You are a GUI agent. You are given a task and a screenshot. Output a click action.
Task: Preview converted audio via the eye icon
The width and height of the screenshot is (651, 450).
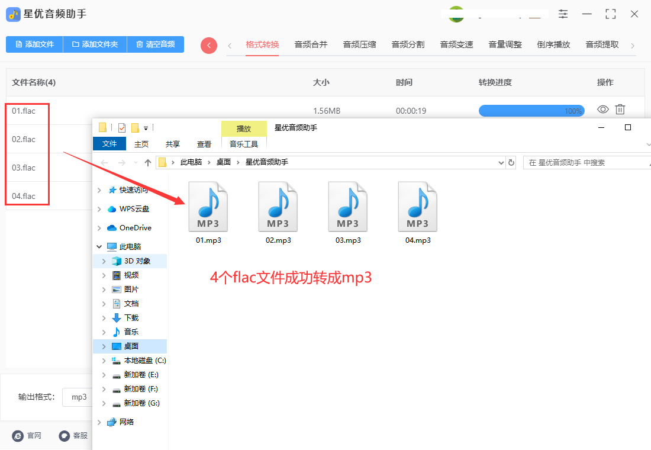602,109
